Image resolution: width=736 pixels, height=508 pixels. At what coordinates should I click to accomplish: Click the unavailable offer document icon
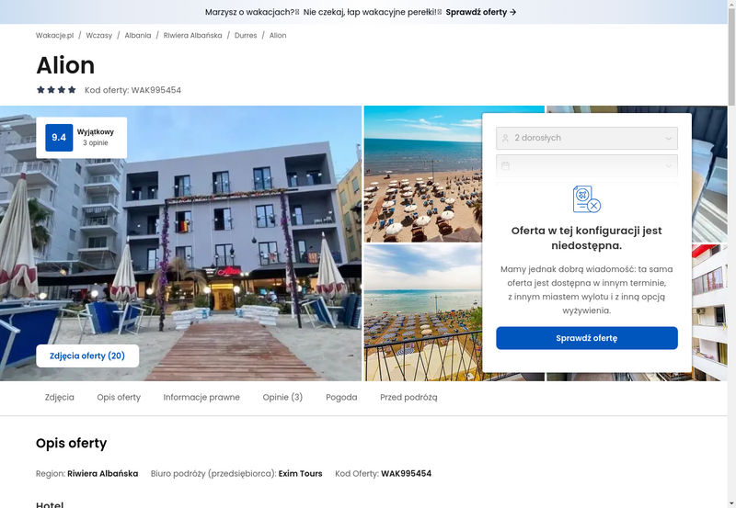(586, 198)
